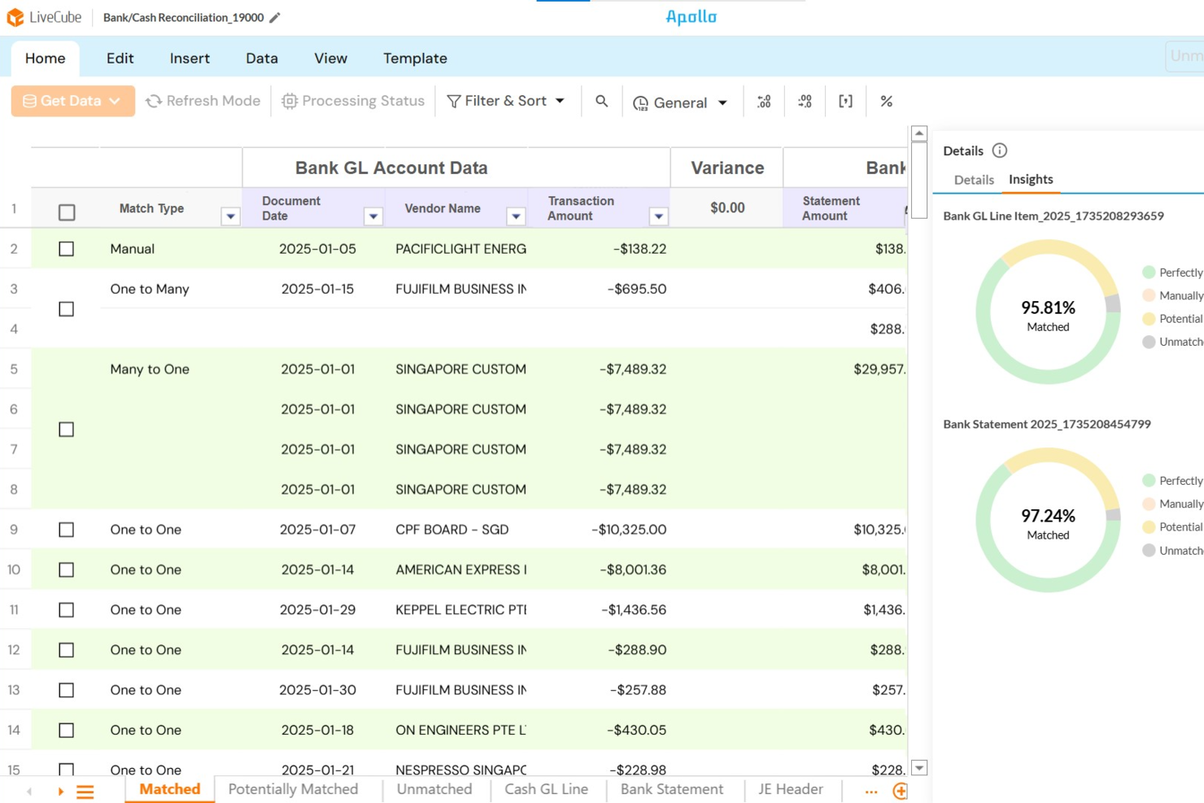
Task: Open the sheet list hamburger icon
Action: pyautogui.click(x=86, y=790)
